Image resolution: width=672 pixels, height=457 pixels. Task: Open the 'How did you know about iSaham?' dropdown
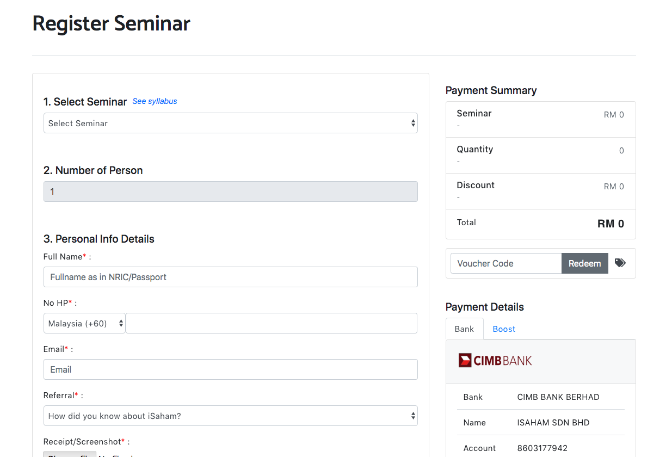click(230, 416)
